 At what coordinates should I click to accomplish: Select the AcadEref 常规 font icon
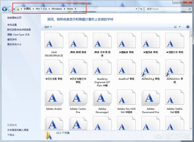point(126,67)
